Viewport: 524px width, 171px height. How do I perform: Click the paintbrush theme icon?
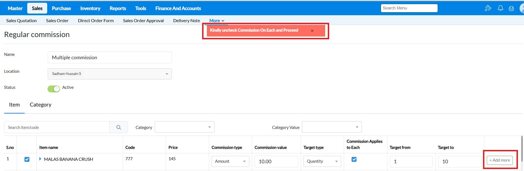488,8
